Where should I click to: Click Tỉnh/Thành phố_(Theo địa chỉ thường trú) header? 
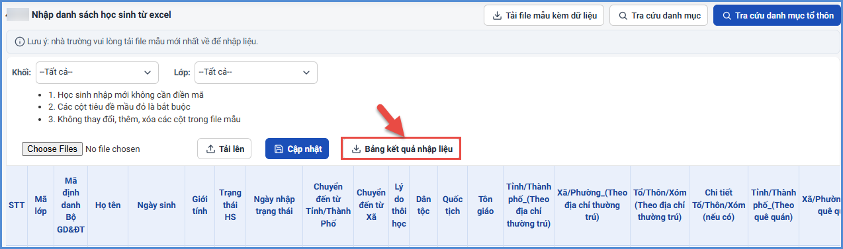coord(529,205)
